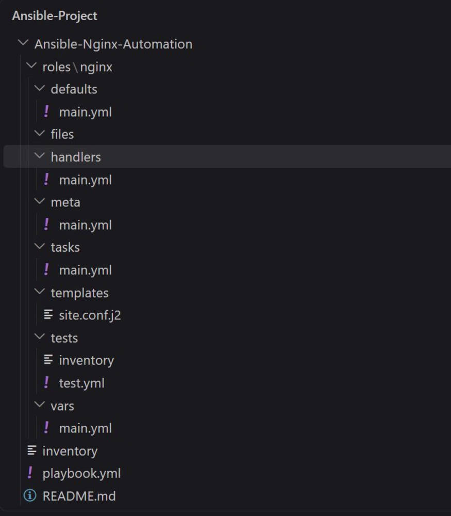Image resolution: width=451 pixels, height=516 pixels.
Task: Click the YAML icon beside test.yml
Action: (x=47, y=382)
